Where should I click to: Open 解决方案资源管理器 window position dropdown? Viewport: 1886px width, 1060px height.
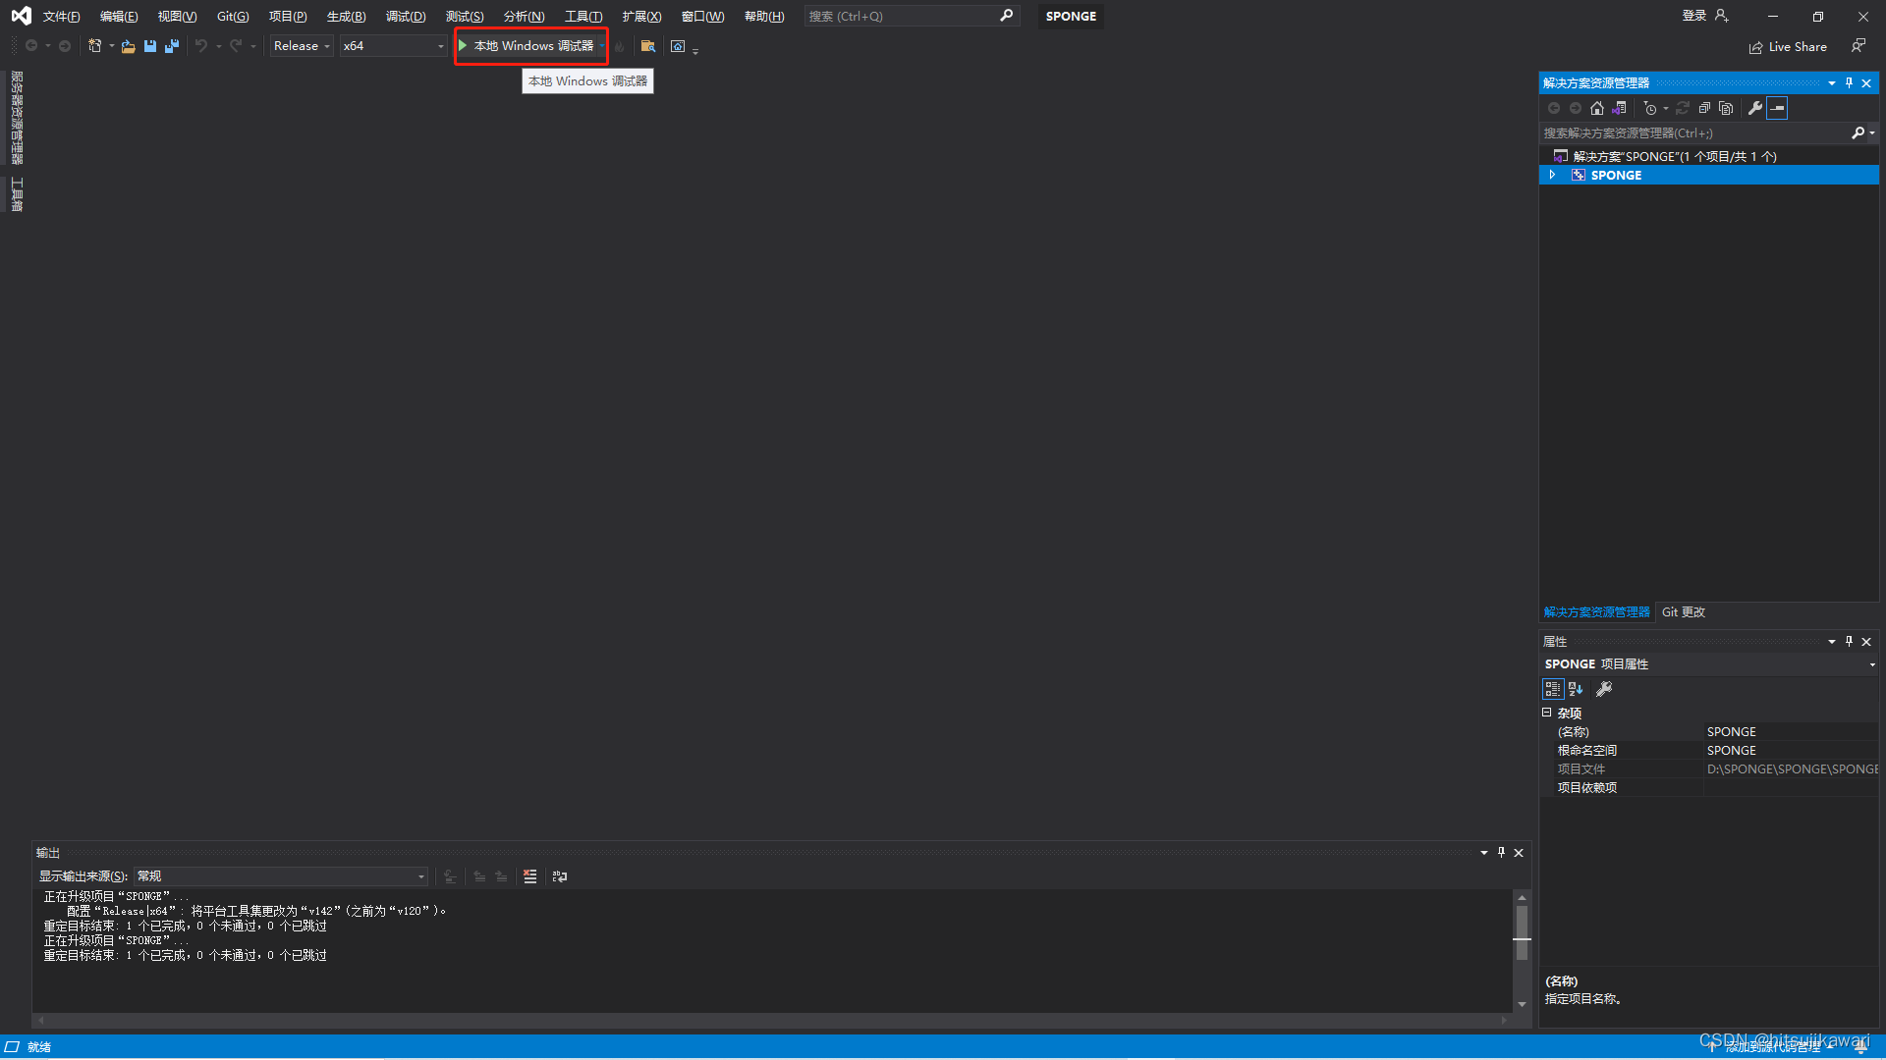click(1832, 83)
